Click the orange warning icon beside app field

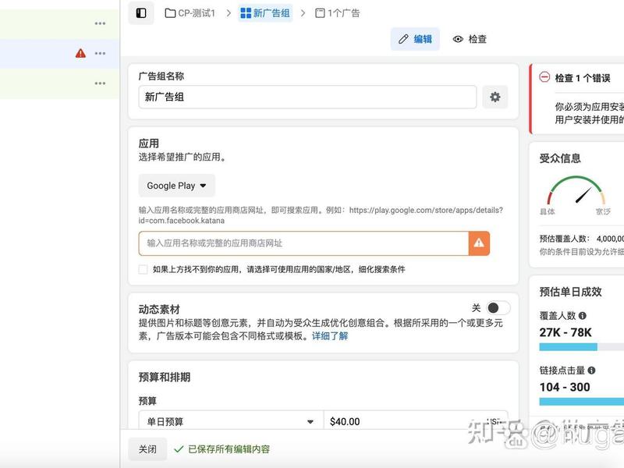click(479, 243)
